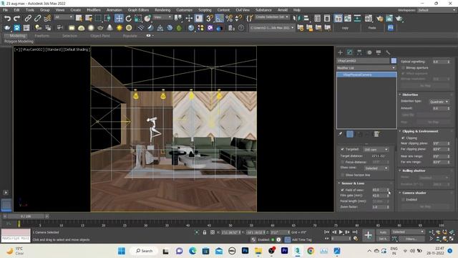Select the Link tool icon
The width and height of the screenshot is (458, 258).
point(28,19)
